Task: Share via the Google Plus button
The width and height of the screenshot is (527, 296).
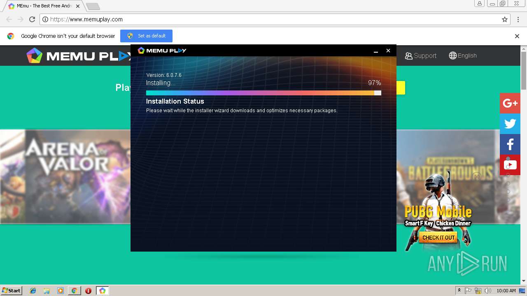Action: pyautogui.click(x=510, y=103)
